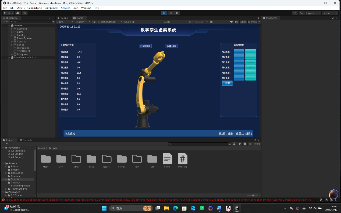
Task: Click the 归零 button
Action: point(227,83)
